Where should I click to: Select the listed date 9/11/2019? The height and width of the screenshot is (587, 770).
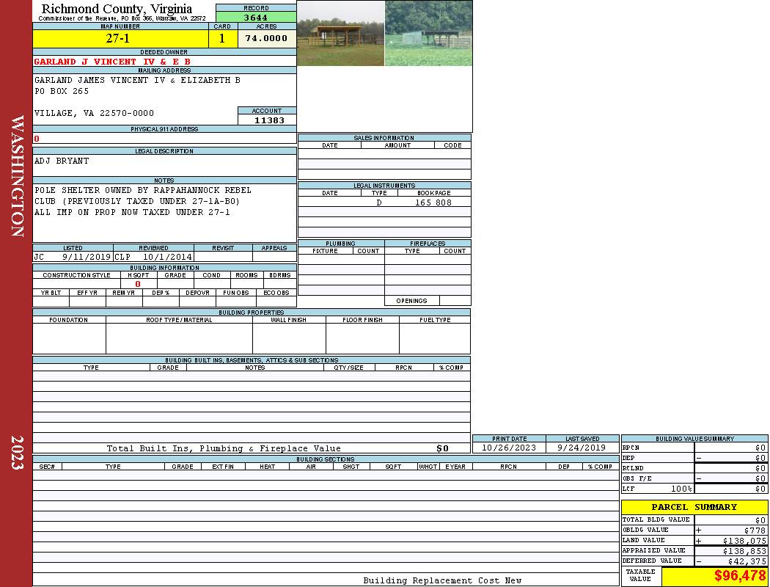[86, 258]
